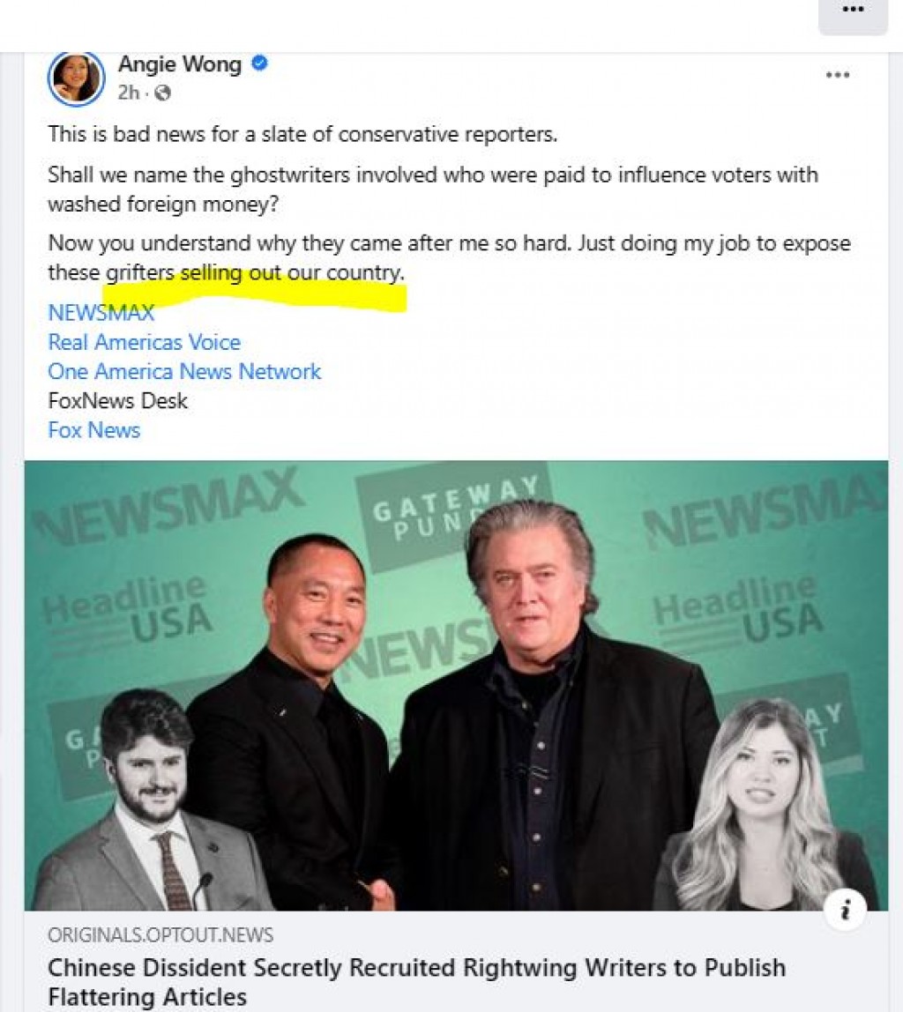Open the Chinese Dissident article headline
This screenshot has width=903, height=1012.
416,967
